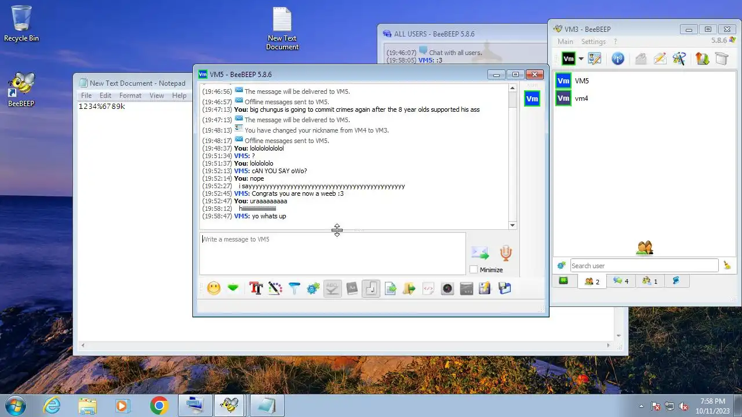Click the screenshot camera icon in chat toolbar
This screenshot has height=417, width=742.
pyautogui.click(x=448, y=288)
